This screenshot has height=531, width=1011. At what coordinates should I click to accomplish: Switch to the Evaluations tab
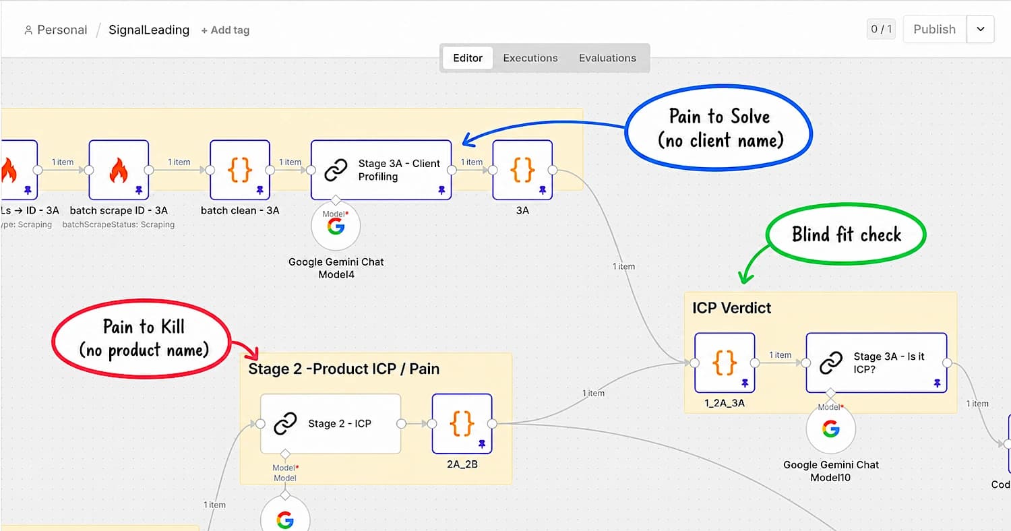tap(607, 58)
